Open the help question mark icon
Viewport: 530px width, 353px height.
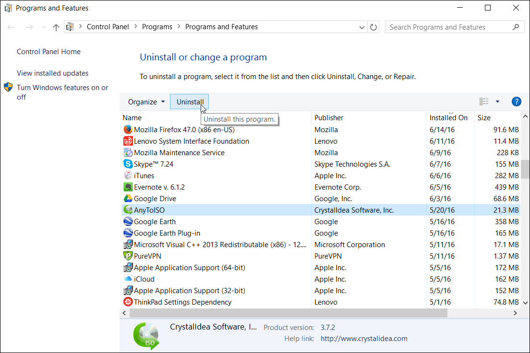coord(516,102)
